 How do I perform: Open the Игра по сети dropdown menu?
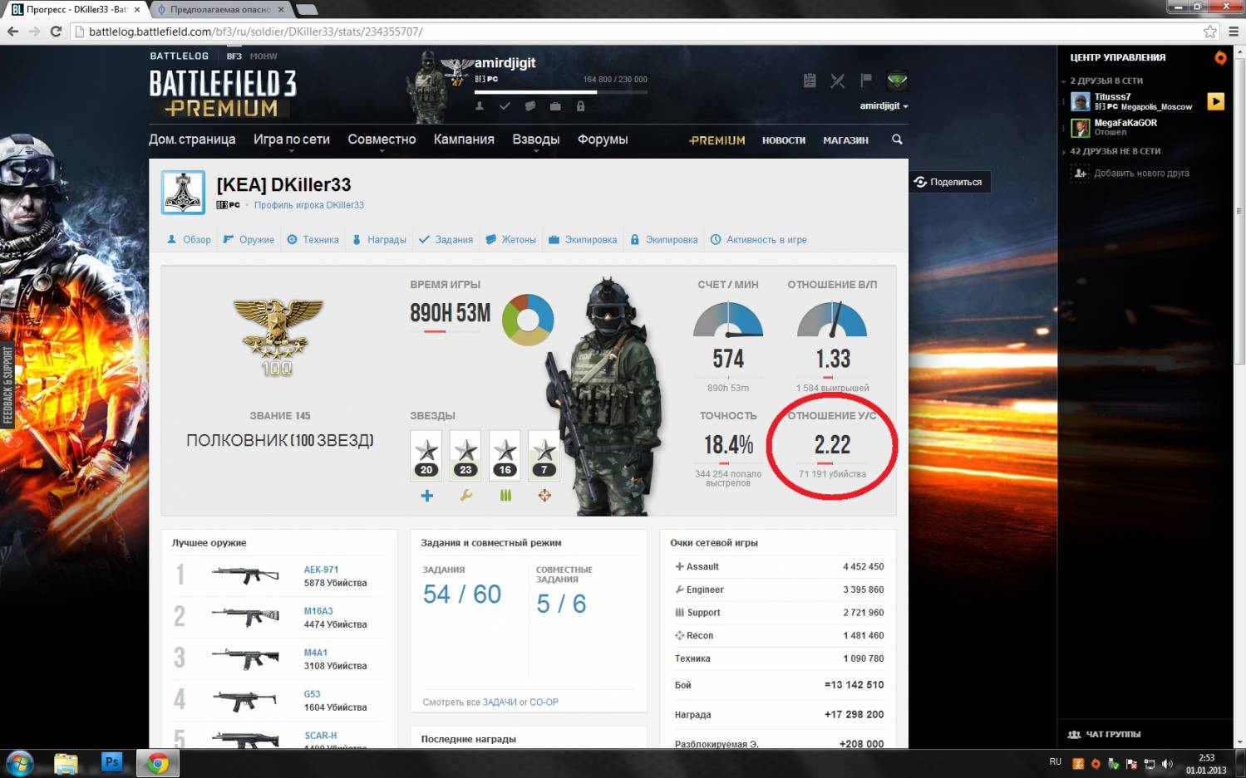click(292, 139)
